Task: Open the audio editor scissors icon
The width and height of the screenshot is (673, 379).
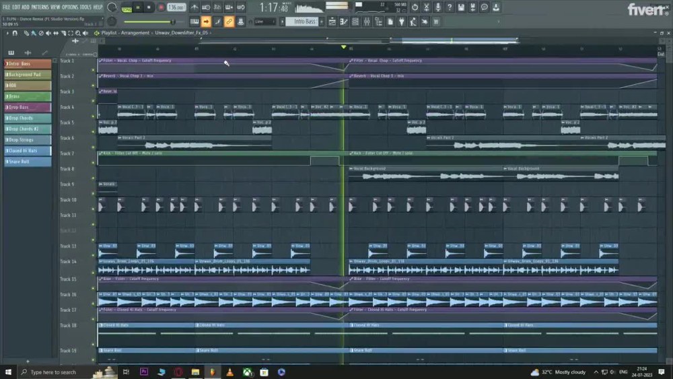Action: pos(427,7)
